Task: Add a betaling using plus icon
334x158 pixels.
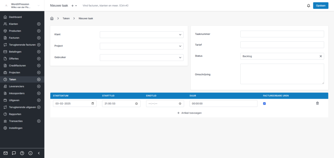Action: 39,52
